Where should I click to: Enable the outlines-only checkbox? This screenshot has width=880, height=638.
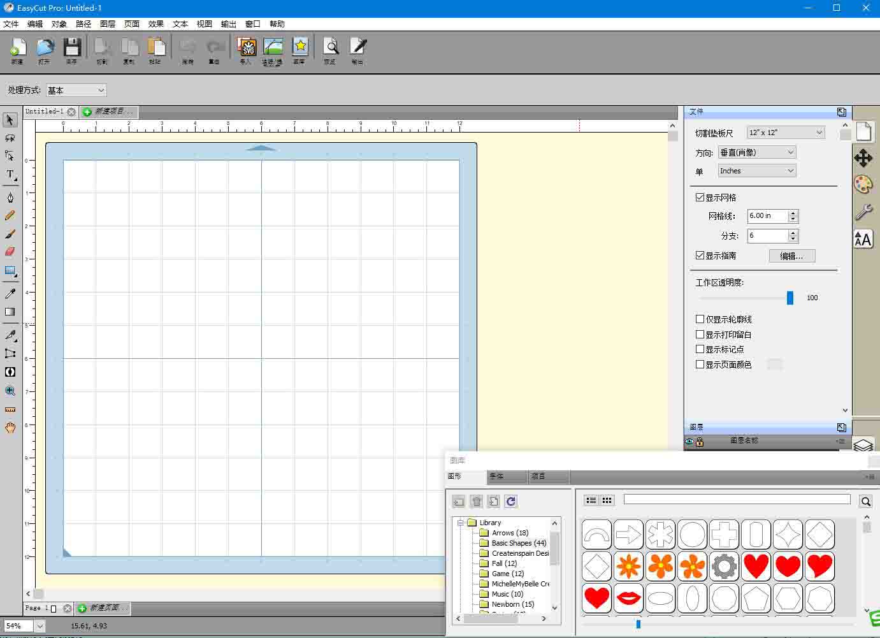[x=700, y=319]
